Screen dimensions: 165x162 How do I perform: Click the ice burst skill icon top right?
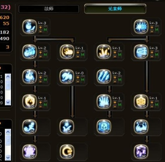(141, 27)
